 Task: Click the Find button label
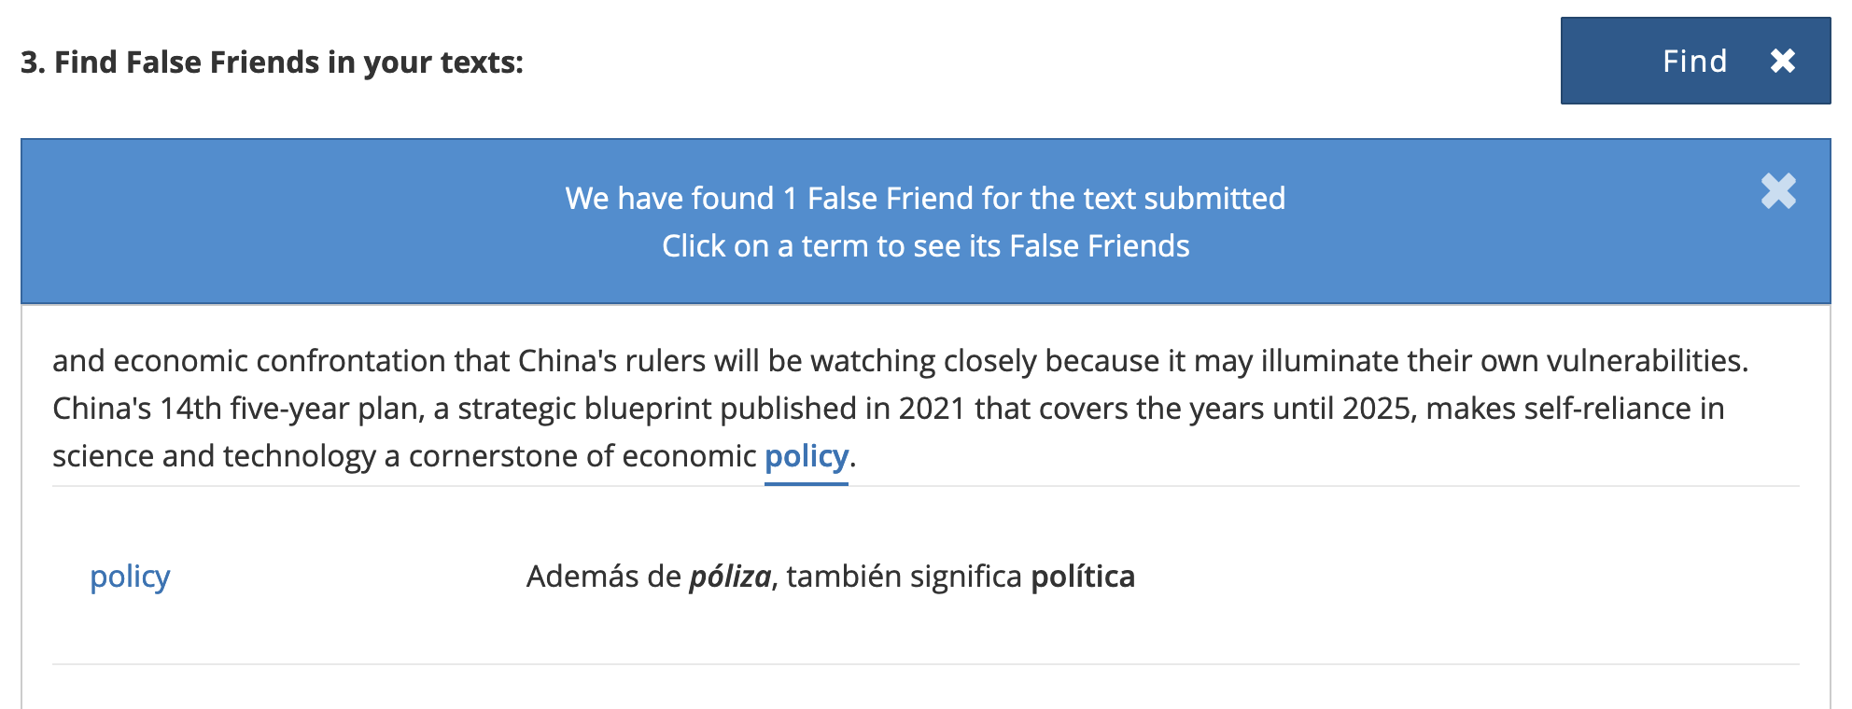coord(1694,61)
